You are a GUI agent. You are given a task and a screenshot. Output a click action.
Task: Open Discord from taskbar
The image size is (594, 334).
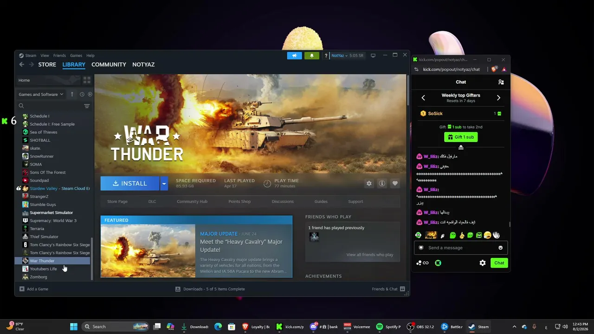tap(324, 327)
